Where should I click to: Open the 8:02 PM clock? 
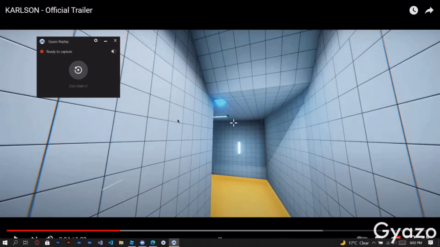[x=416, y=243]
